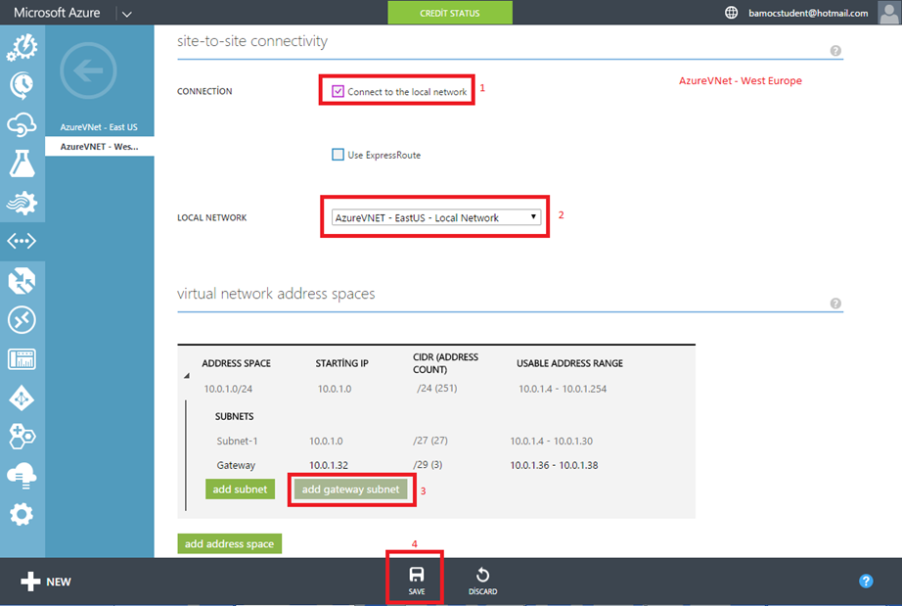Click NEW to create a resource
The width and height of the screenshot is (902, 606).
46,582
